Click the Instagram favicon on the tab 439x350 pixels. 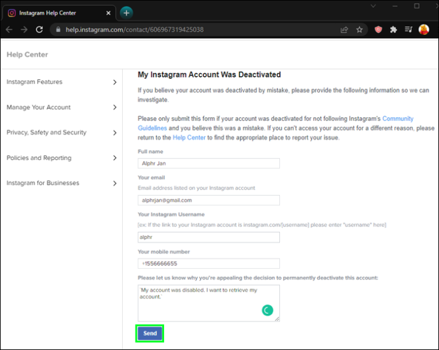[x=11, y=13]
